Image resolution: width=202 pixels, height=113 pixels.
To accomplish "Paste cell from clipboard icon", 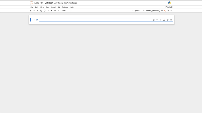I will (44, 11).
